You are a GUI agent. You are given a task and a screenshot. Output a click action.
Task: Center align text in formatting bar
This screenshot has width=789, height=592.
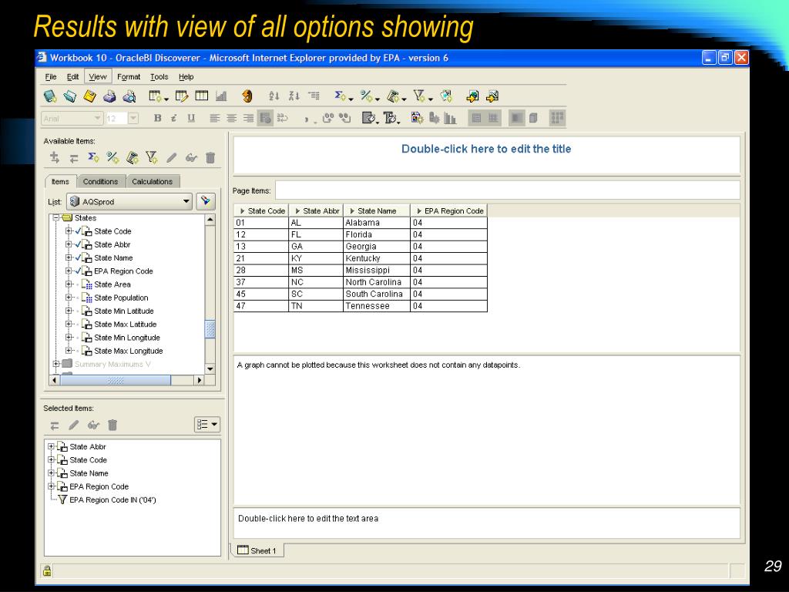(x=231, y=118)
